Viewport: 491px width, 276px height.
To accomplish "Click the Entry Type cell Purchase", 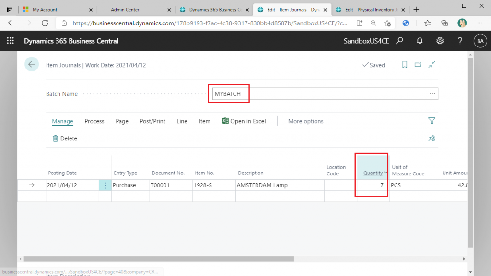I will click(x=130, y=185).
